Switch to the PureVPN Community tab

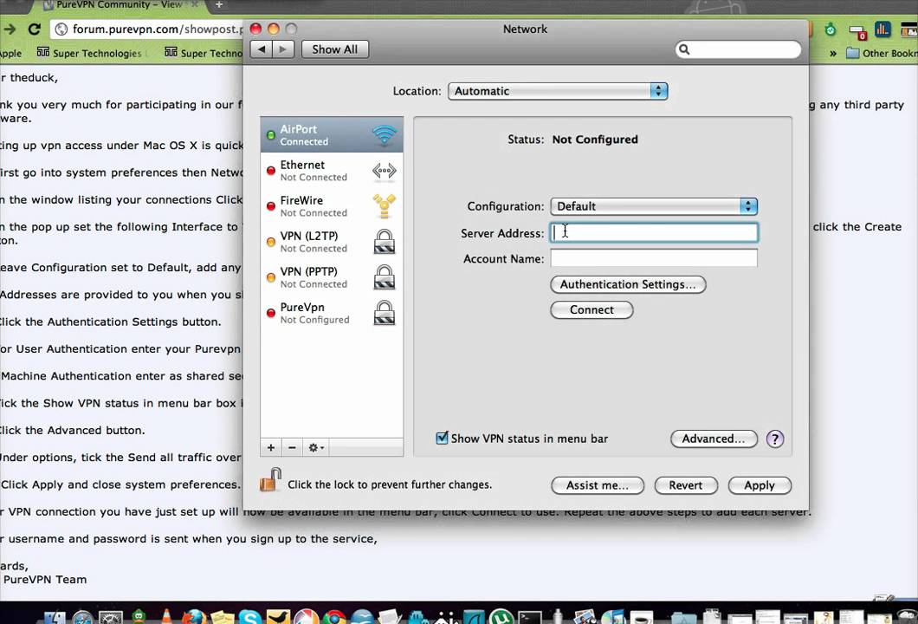(119, 5)
